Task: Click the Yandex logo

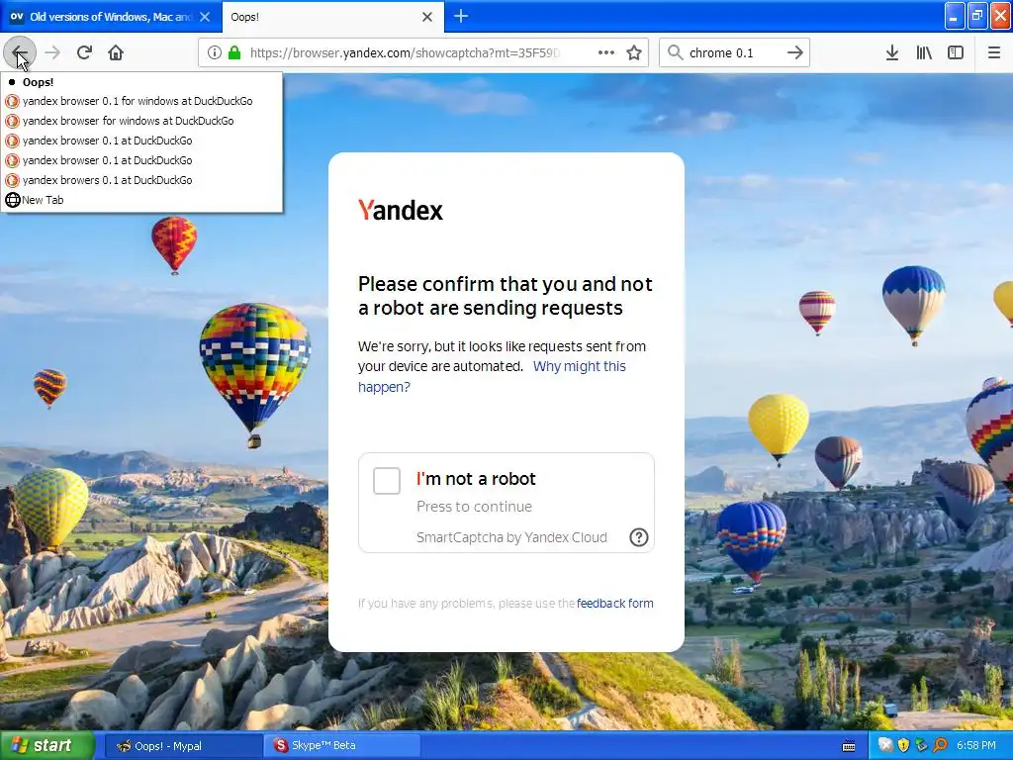Action: coord(401,210)
